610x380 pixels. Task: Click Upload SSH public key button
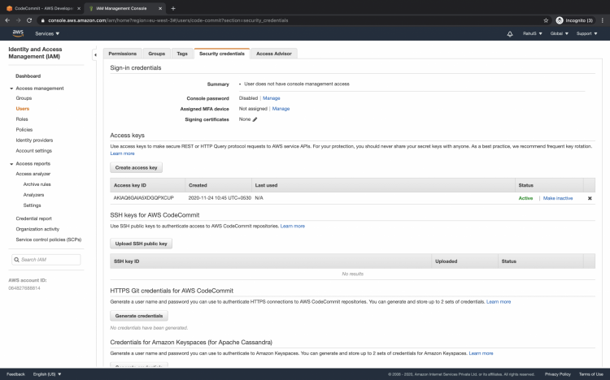tap(141, 244)
